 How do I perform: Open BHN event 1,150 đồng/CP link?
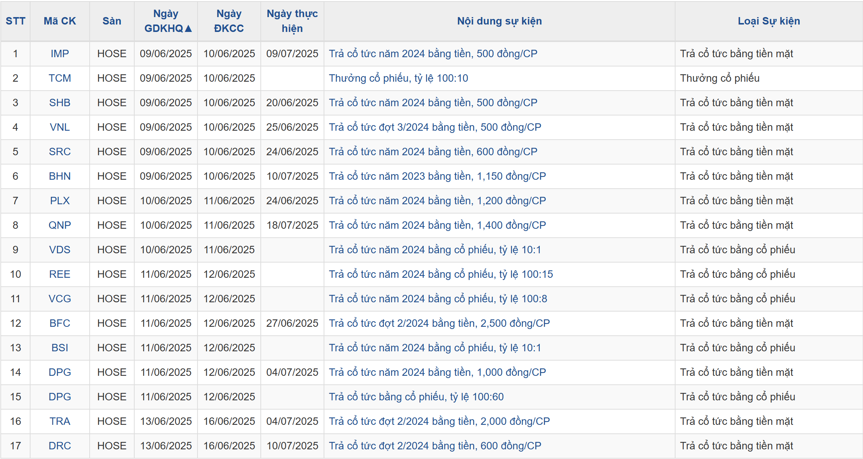point(437,176)
